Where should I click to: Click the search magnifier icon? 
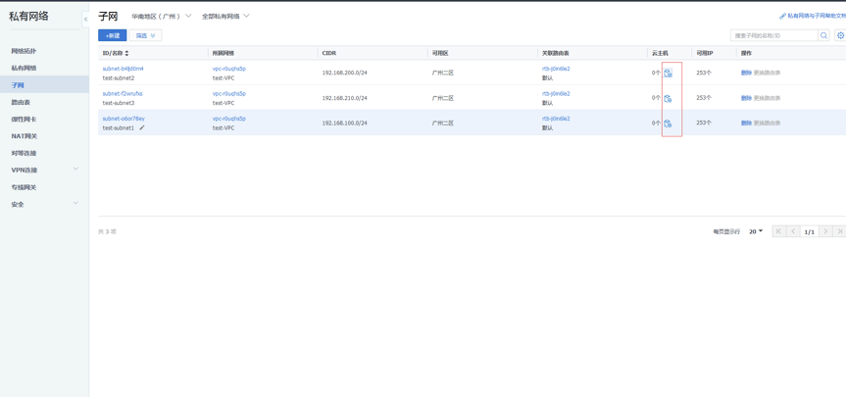(x=823, y=35)
